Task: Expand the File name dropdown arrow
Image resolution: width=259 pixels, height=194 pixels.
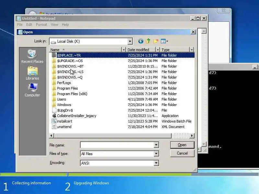Action: [x=156, y=145]
